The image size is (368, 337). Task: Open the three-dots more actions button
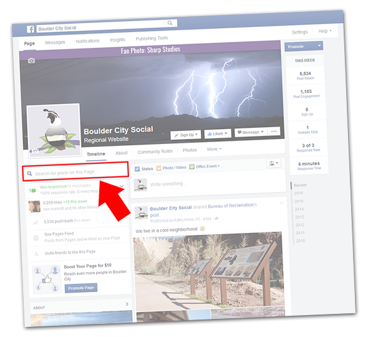point(274,131)
